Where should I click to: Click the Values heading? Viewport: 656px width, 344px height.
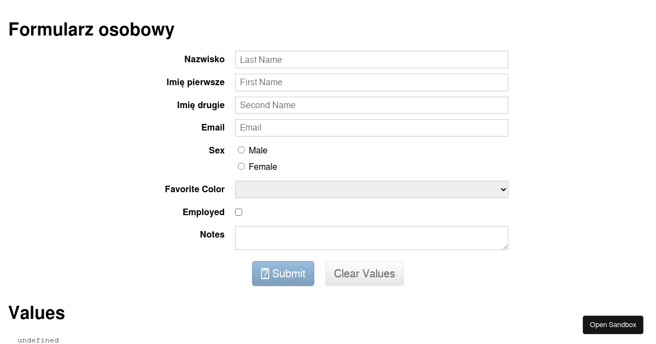click(x=37, y=313)
